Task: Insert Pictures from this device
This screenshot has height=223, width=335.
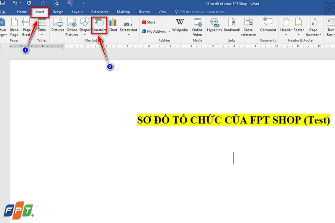Action: coord(58,25)
